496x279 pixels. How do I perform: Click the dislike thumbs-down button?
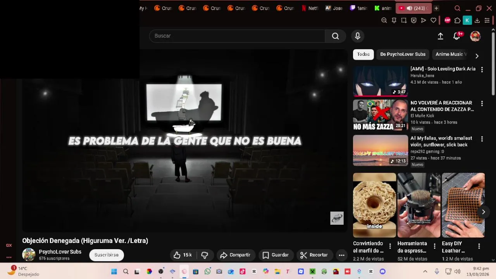[x=205, y=255]
